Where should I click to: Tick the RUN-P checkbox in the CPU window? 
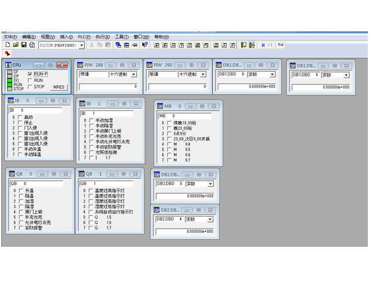[x=30, y=74]
